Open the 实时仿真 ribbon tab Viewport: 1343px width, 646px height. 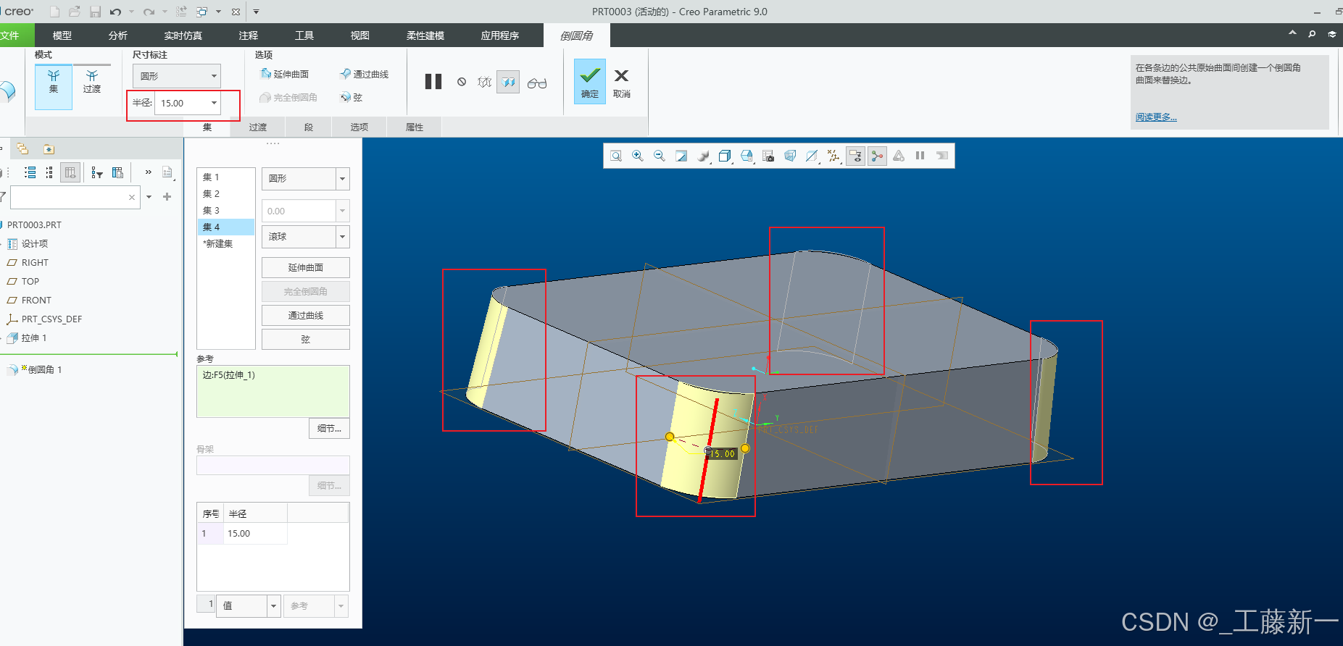point(183,35)
